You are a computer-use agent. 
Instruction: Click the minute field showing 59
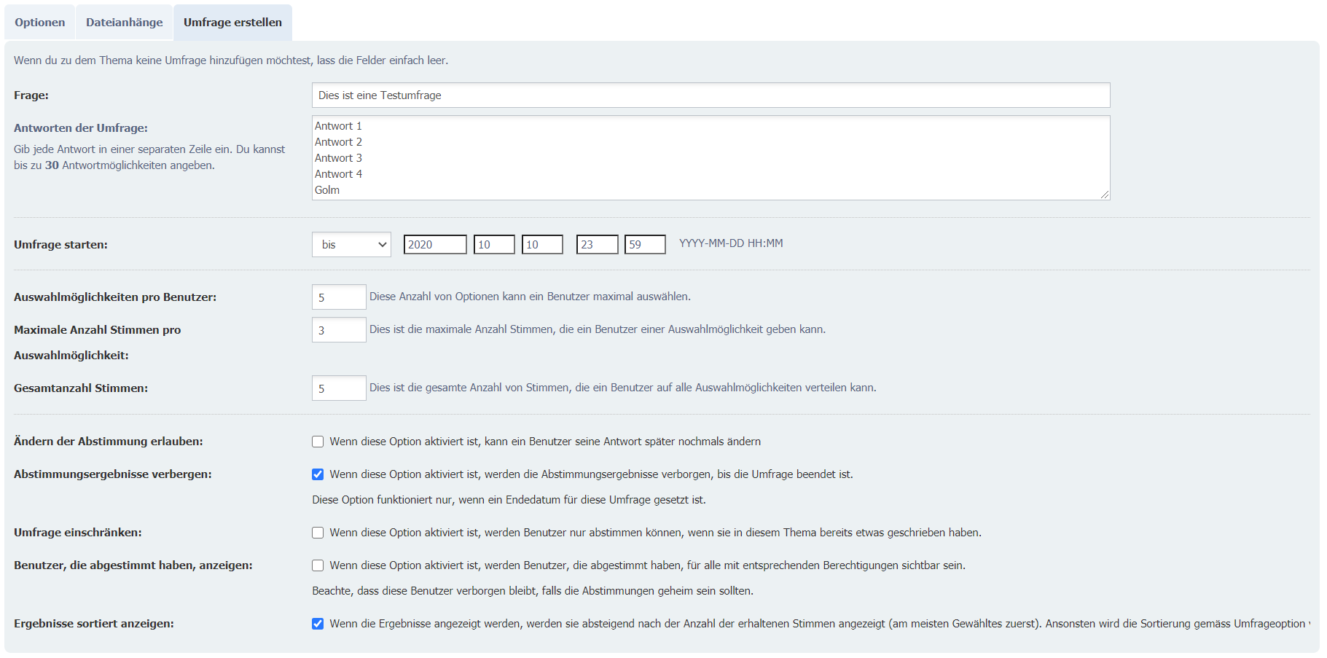pos(645,245)
